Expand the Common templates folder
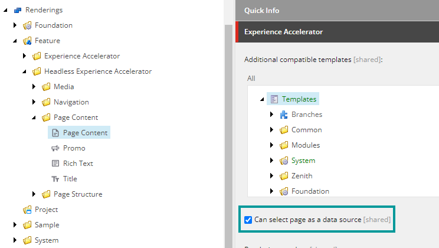The image size is (439, 248). [x=271, y=130]
